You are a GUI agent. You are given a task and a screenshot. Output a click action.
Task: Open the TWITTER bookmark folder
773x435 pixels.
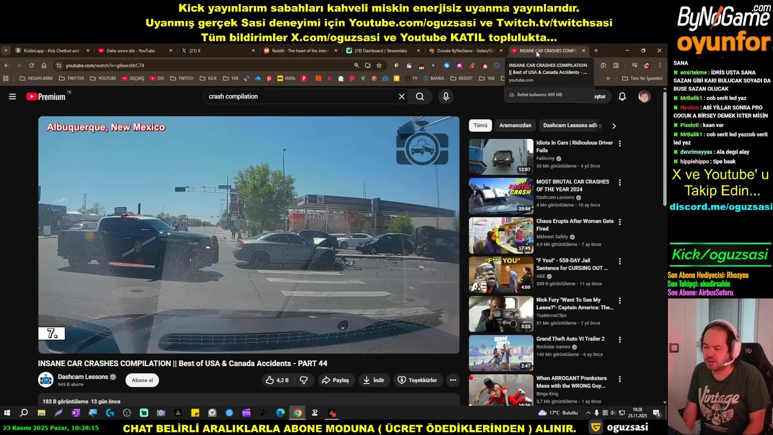(71, 78)
